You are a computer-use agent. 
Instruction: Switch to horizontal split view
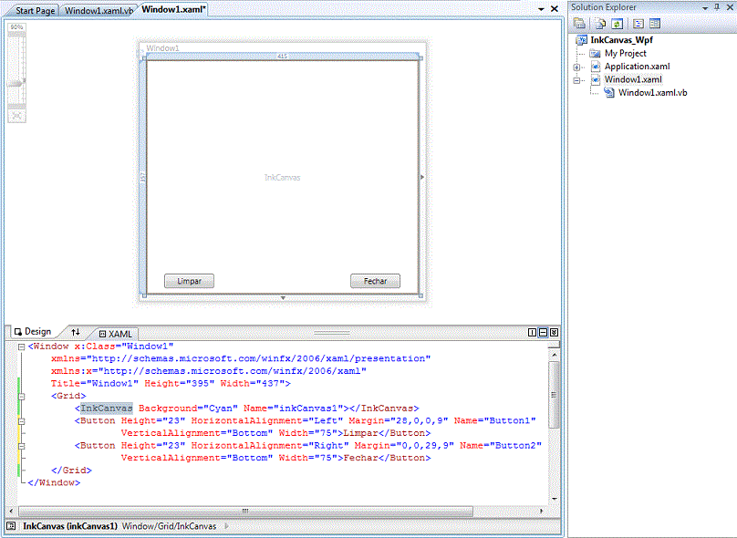[543, 332]
